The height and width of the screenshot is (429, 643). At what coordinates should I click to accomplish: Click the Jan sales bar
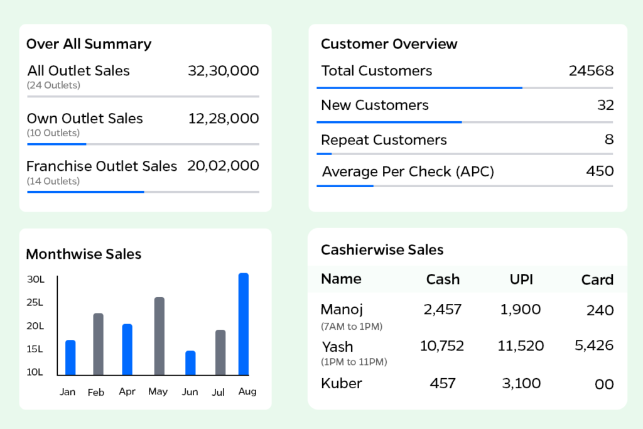point(70,357)
